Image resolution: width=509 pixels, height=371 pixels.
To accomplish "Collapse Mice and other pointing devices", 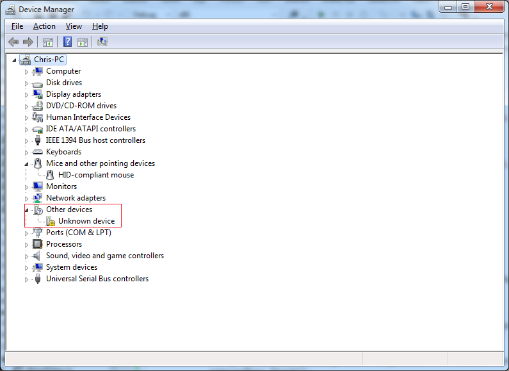I will (26, 164).
